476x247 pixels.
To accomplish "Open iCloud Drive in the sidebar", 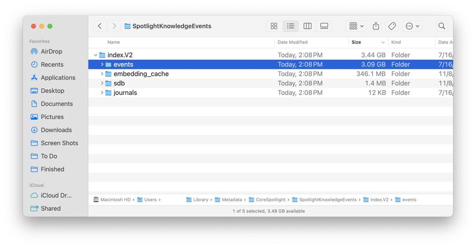I will (51, 195).
